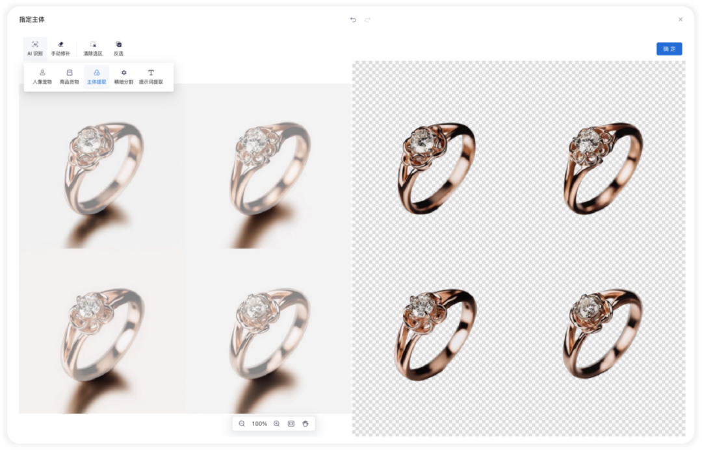Invert the selection with 反选

(118, 48)
